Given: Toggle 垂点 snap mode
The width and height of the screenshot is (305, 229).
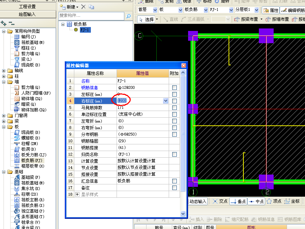Looking at the screenshot, I should (238, 202).
